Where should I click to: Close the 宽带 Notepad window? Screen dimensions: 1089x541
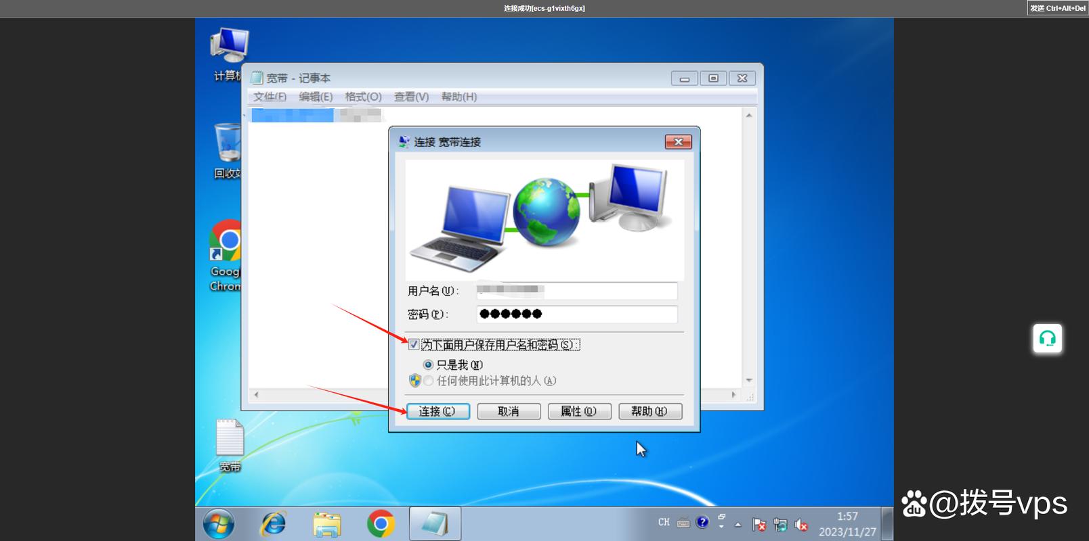pos(742,78)
